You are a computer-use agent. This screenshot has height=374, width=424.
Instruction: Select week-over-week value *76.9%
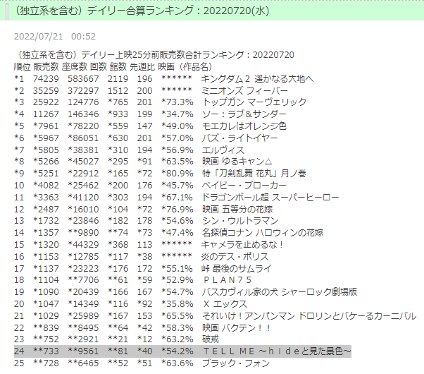click(177, 209)
